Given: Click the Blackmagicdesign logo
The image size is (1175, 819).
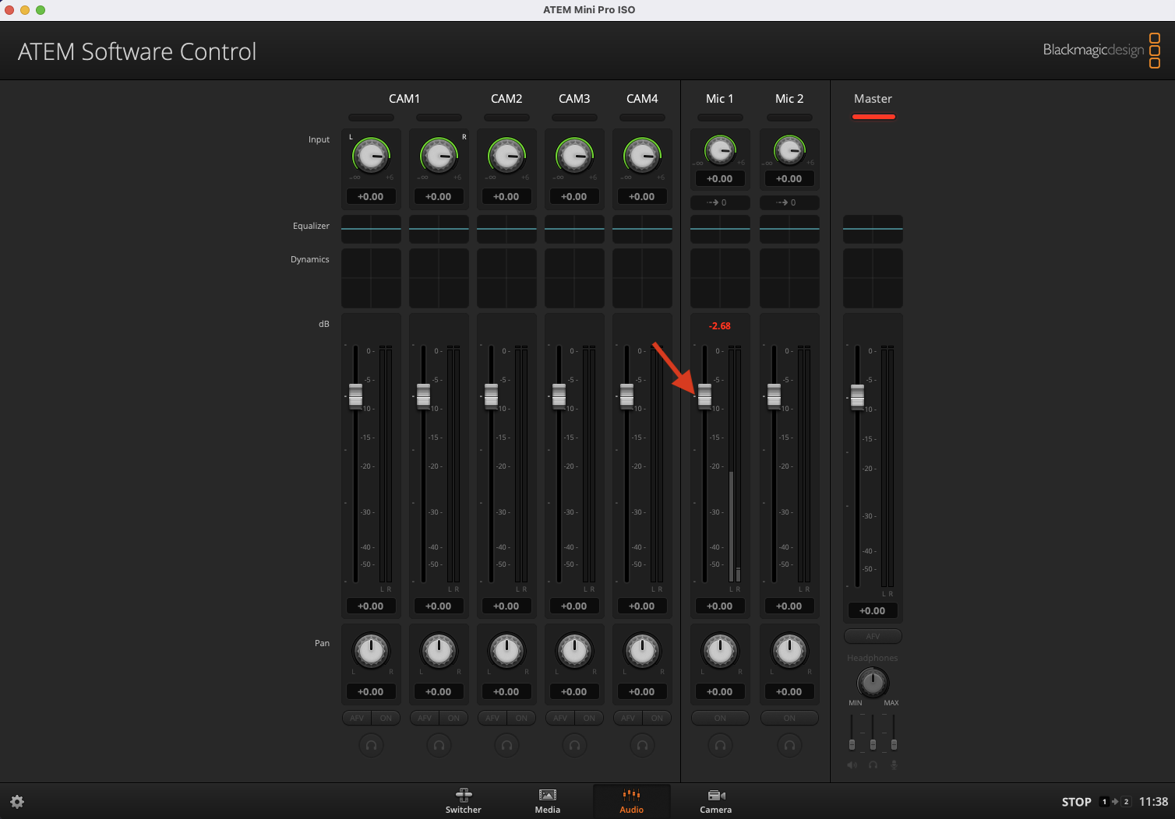Looking at the screenshot, I should [x=1101, y=50].
